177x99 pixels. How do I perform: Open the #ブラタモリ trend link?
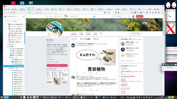coord(124,68)
